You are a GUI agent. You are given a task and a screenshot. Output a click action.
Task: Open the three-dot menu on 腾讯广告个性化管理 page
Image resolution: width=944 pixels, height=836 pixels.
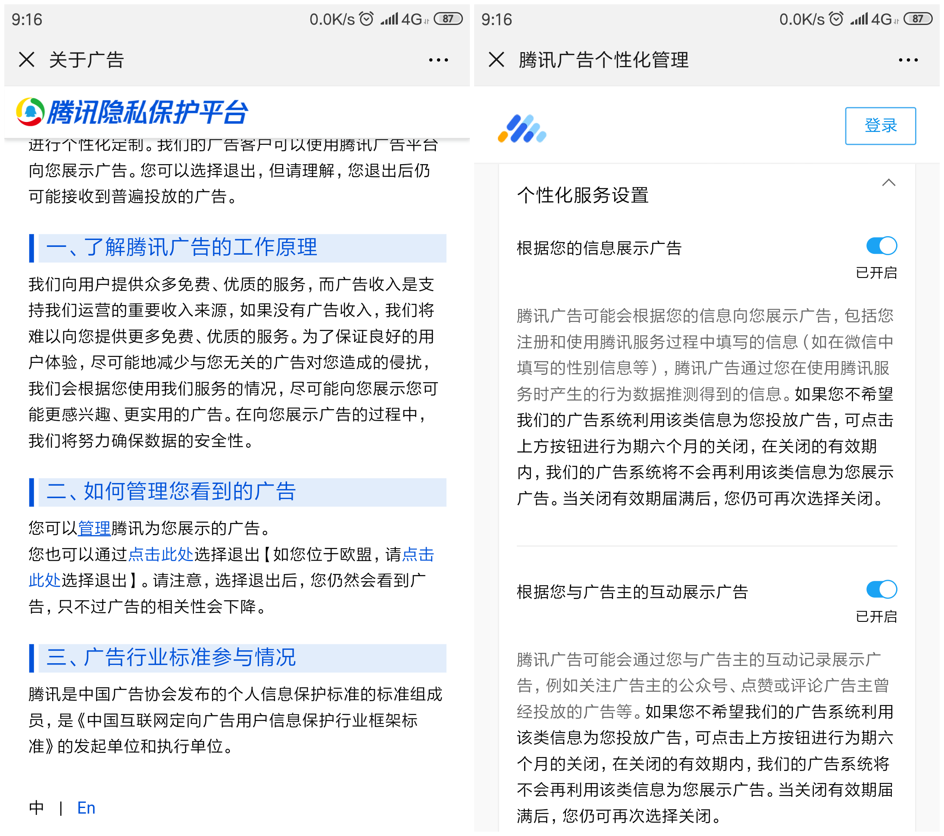coord(908,59)
